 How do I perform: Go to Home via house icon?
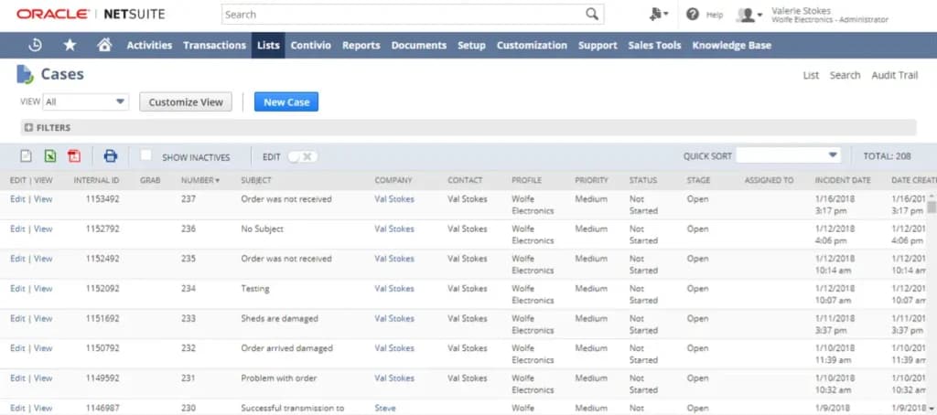pyautogui.click(x=104, y=45)
